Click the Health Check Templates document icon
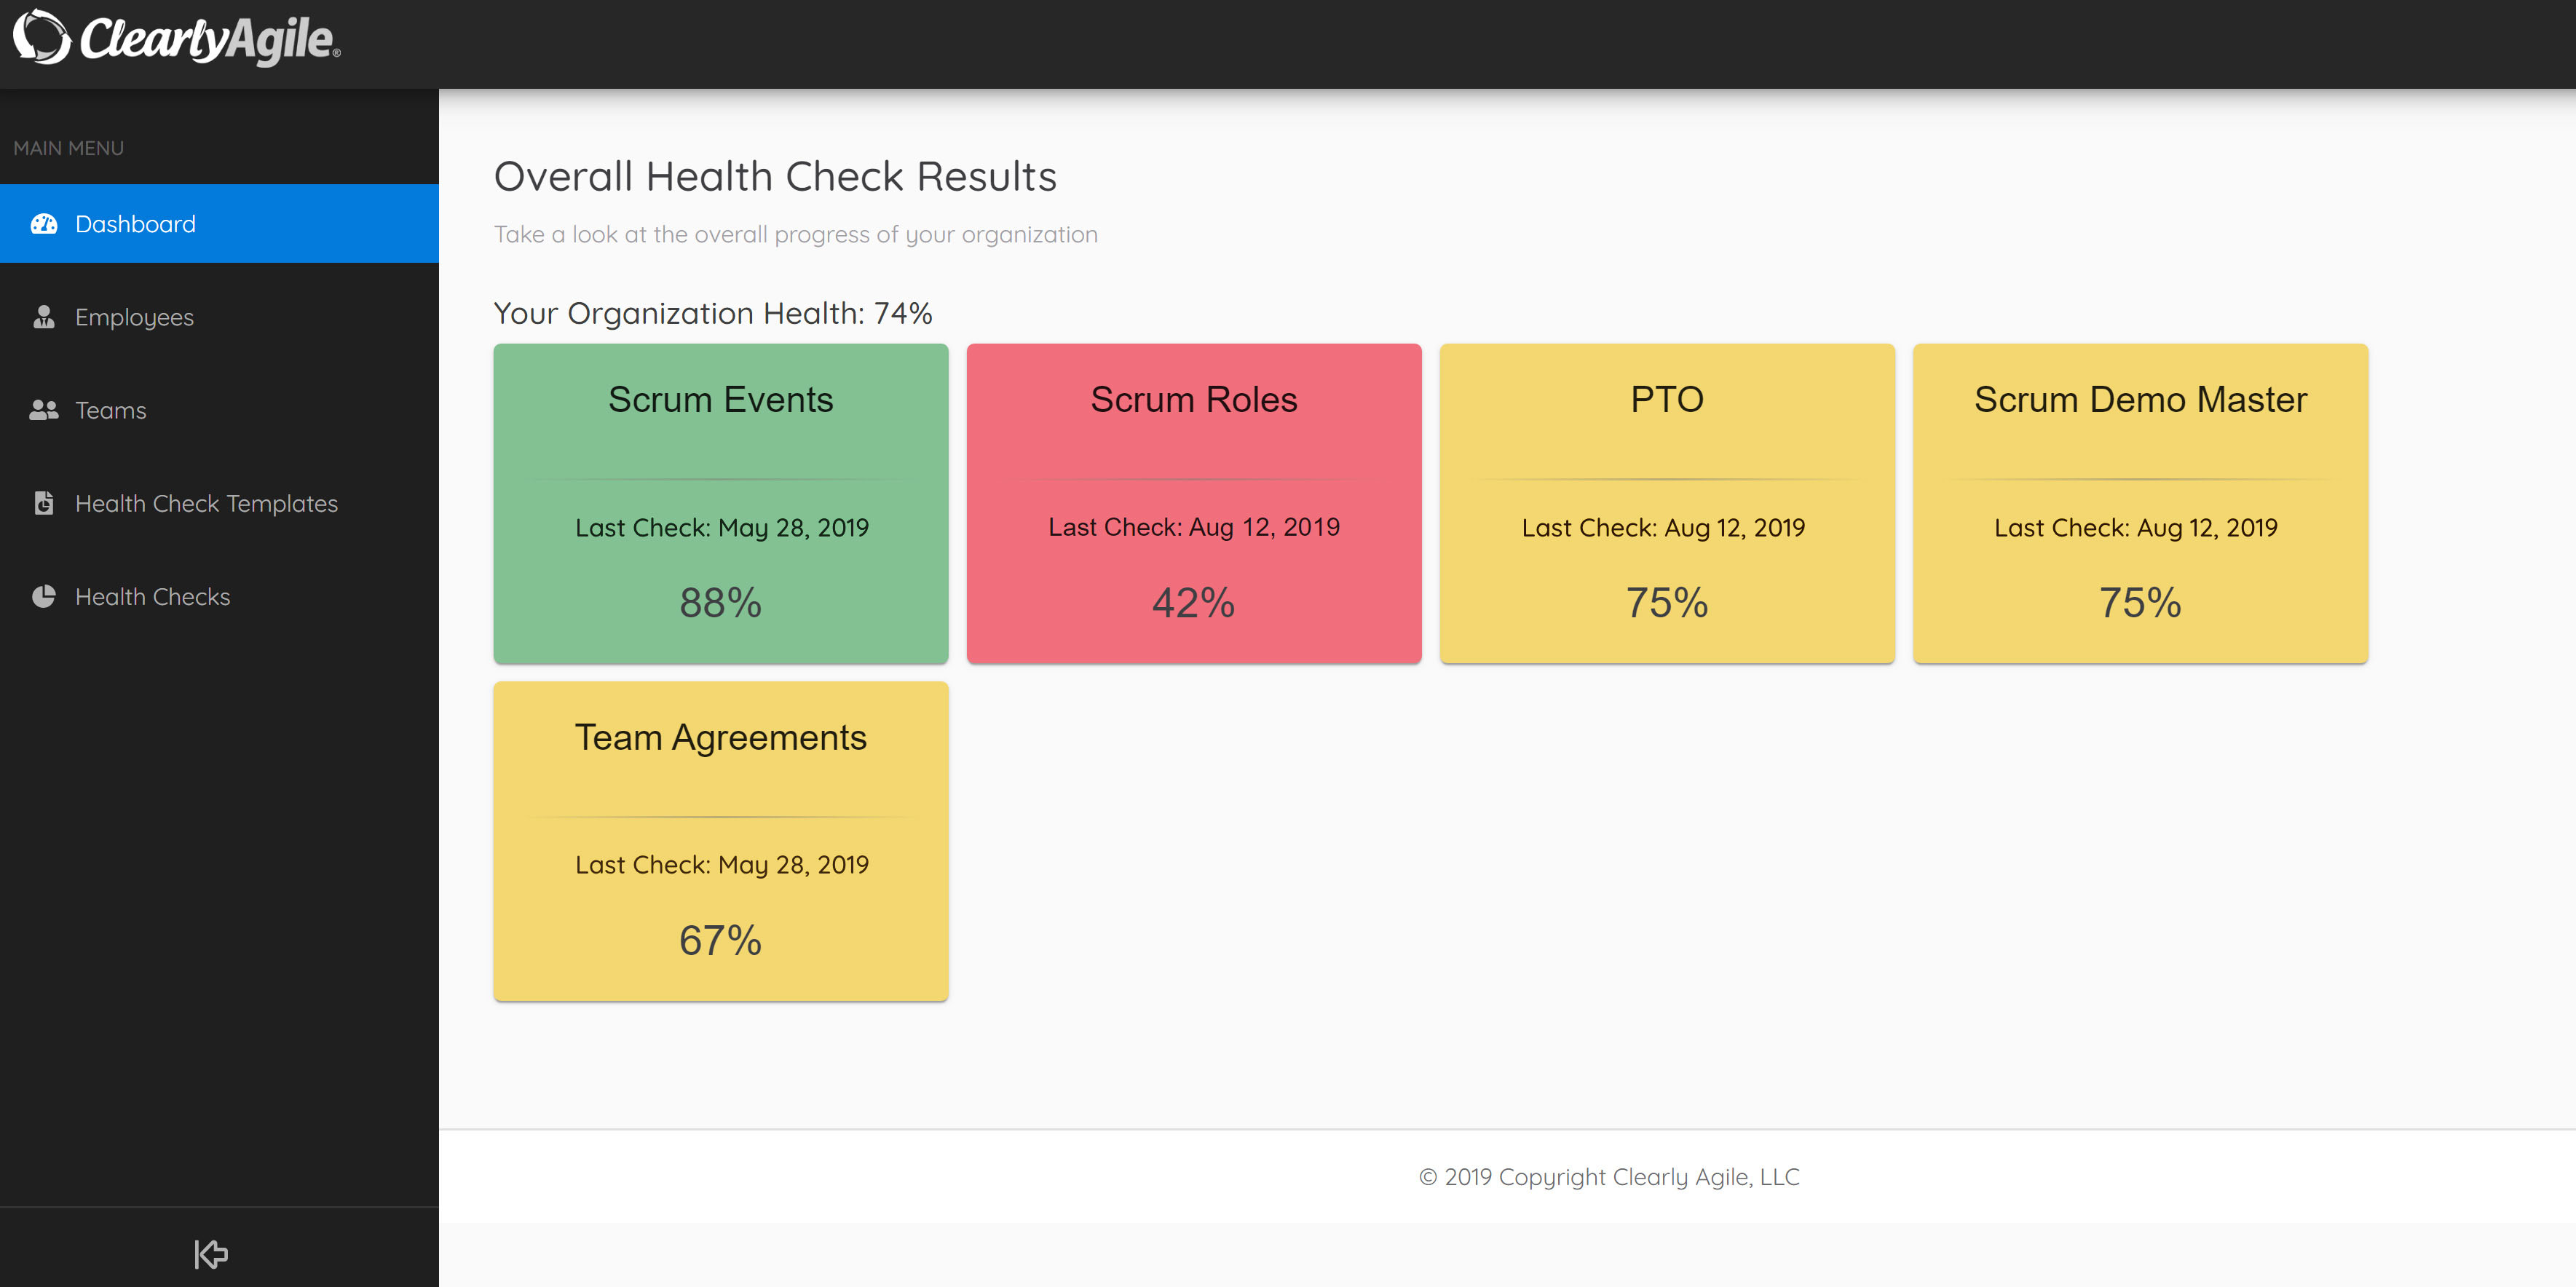The width and height of the screenshot is (2576, 1287). 44,503
